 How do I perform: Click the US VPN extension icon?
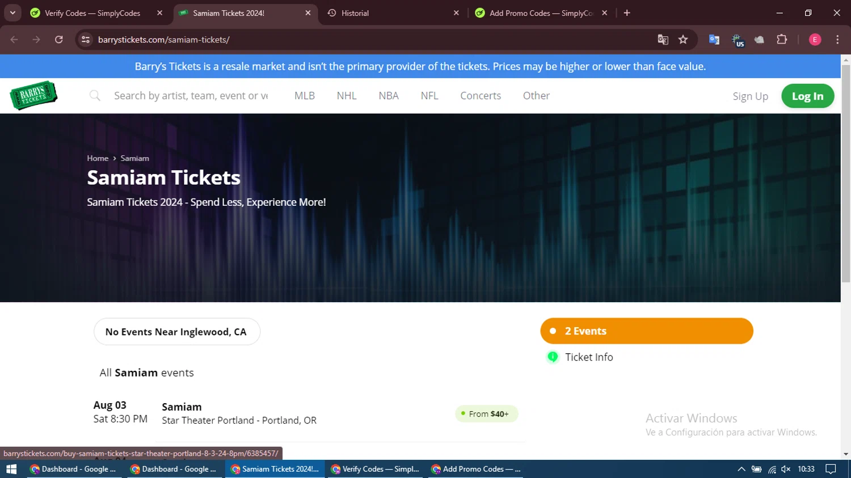pyautogui.click(x=738, y=40)
